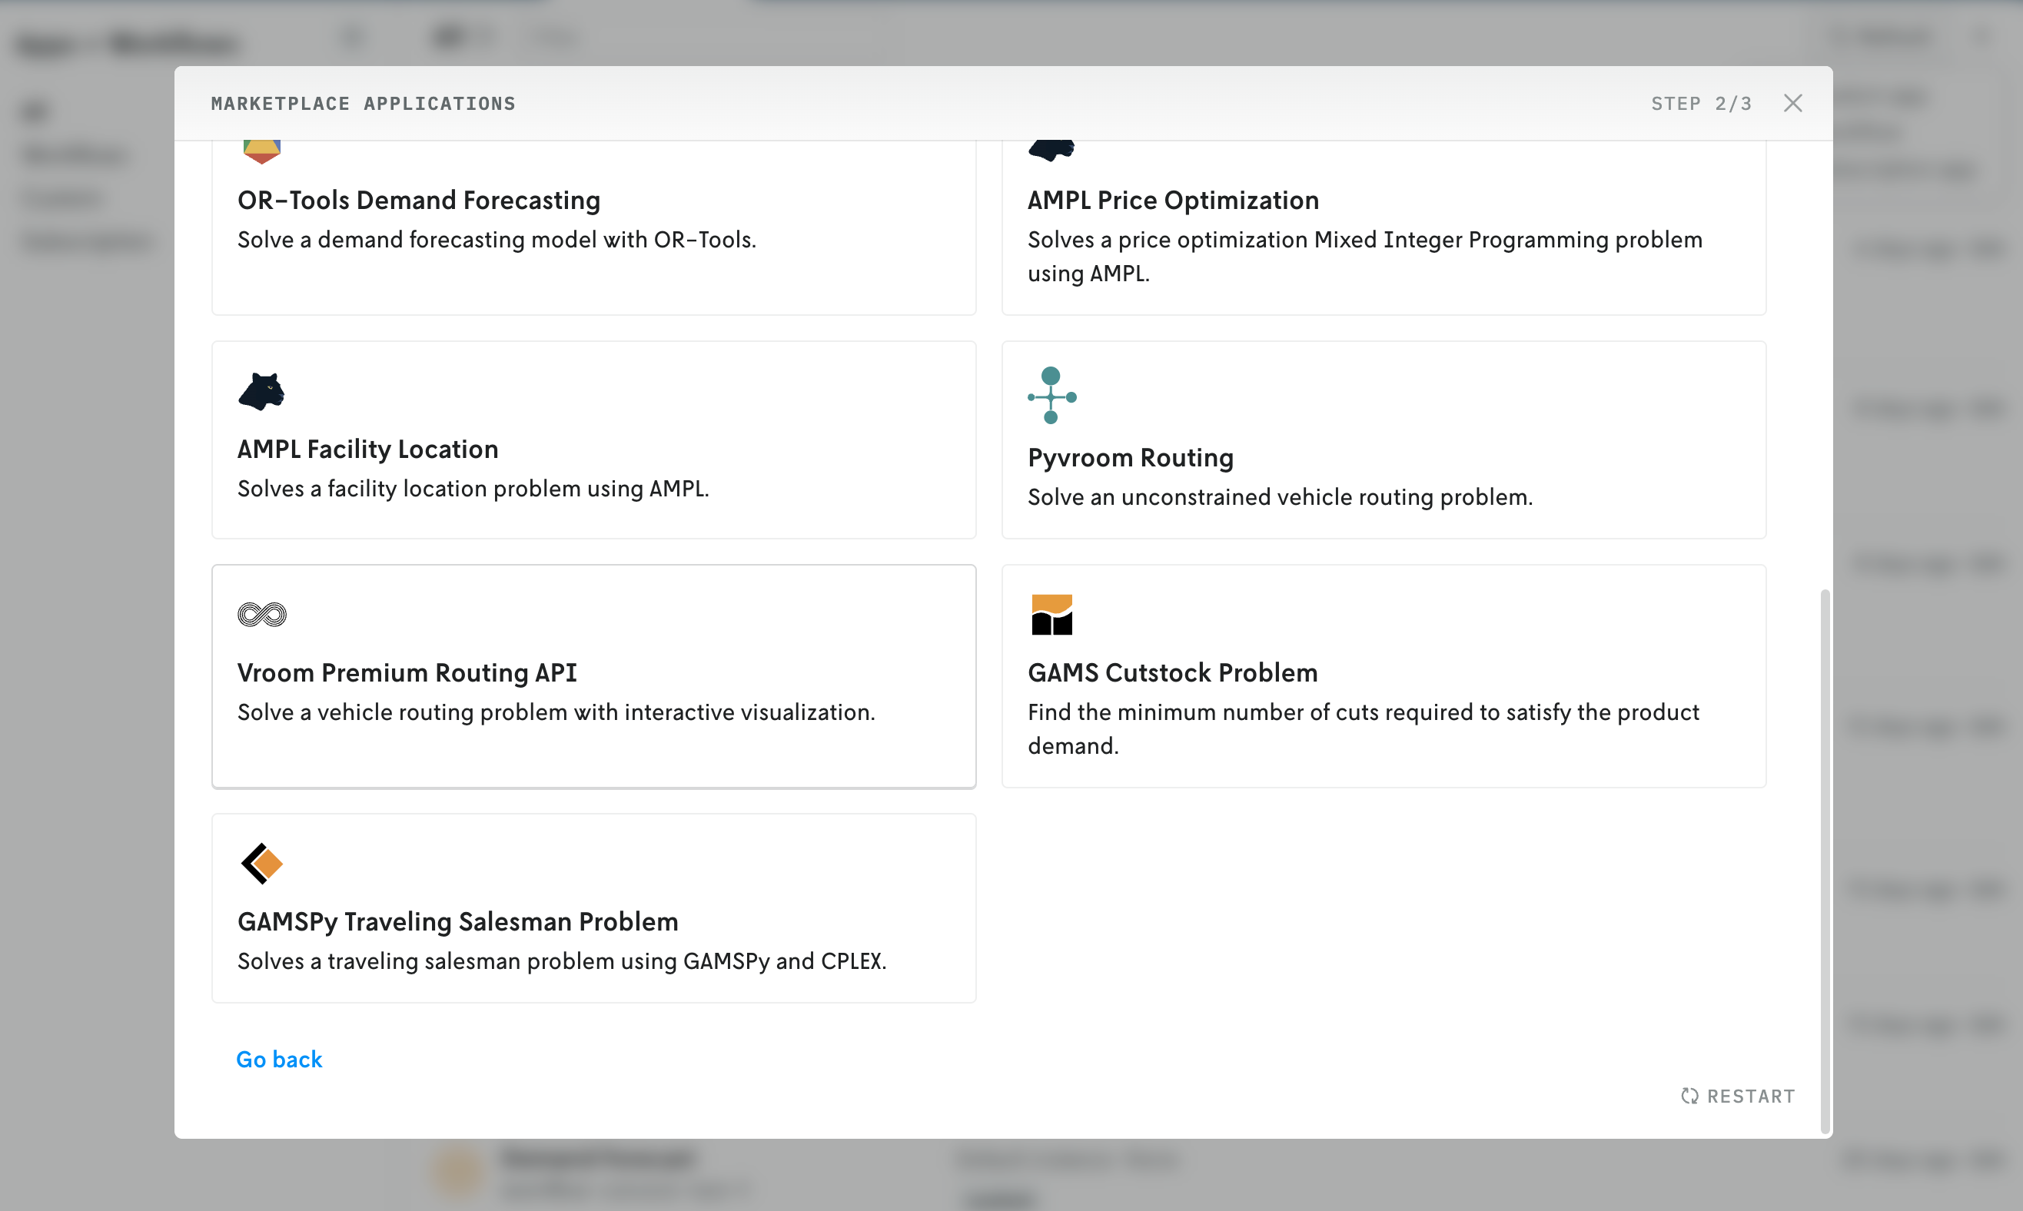The height and width of the screenshot is (1211, 2023).
Task: Click the infinity icon on Vroom Premium Routing API
Action: tap(262, 615)
